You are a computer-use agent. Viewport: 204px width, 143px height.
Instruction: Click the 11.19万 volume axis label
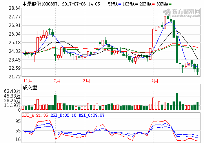tap(12, 105)
